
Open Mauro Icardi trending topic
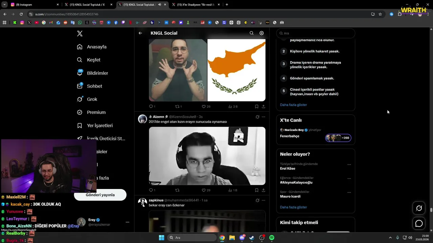point(290,196)
